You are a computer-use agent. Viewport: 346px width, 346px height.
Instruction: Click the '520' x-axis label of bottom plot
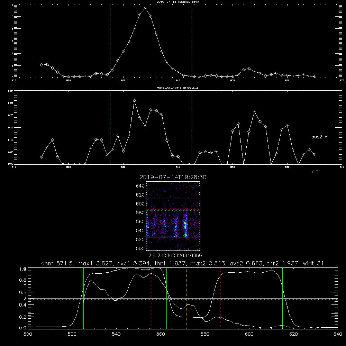(72, 334)
